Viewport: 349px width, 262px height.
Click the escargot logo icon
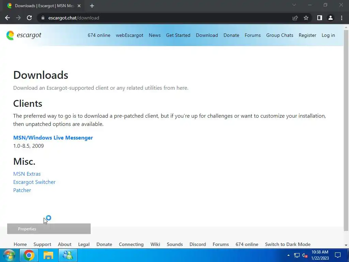coord(10,35)
